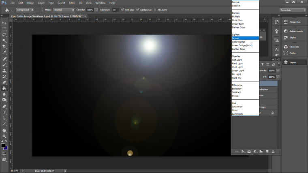Select the Hand tool
Screen dimensions: 308x173
coord(4,130)
